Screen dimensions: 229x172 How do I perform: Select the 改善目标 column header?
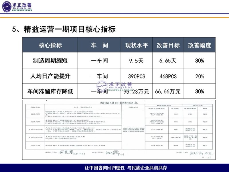[x=168, y=45]
